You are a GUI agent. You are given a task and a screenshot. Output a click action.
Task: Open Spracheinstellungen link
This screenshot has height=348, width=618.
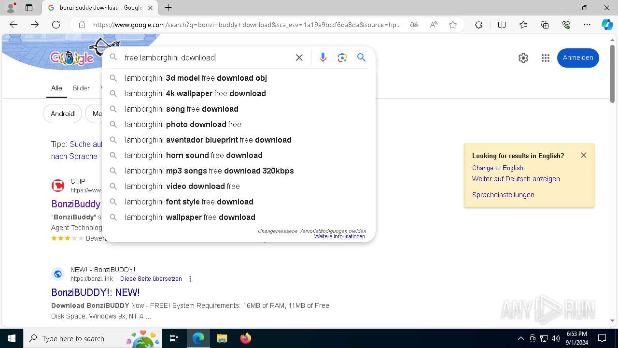pos(503,195)
